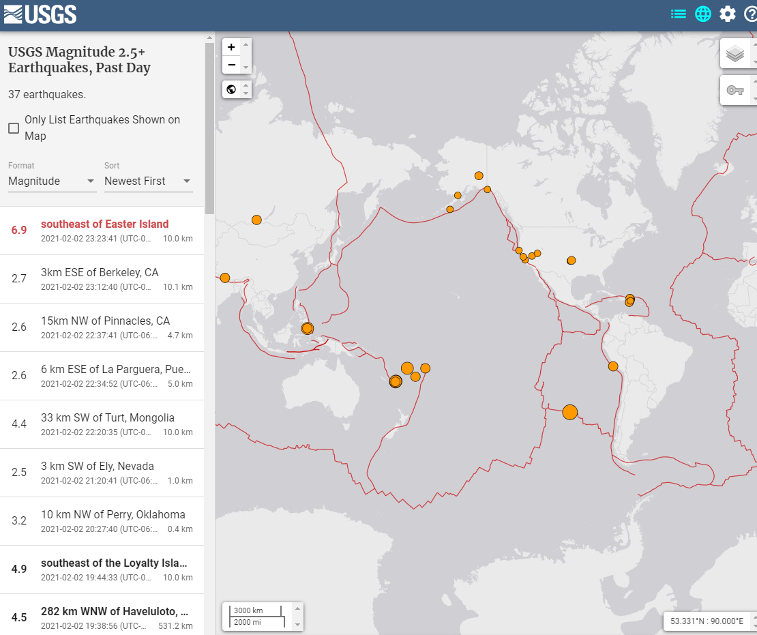Screen dimensions: 757x635
Task: Open the settings gear icon
Action: [x=728, y=14]
